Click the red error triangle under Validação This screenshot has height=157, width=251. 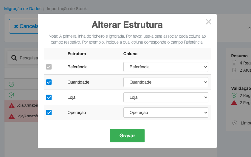click(234, 103)
